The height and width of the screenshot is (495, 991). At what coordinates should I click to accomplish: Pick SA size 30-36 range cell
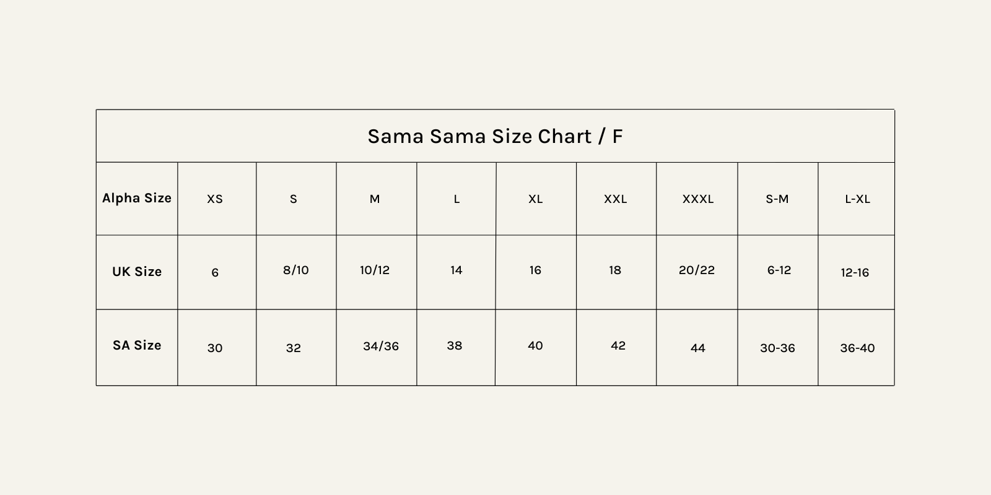[x=778, y=348]
